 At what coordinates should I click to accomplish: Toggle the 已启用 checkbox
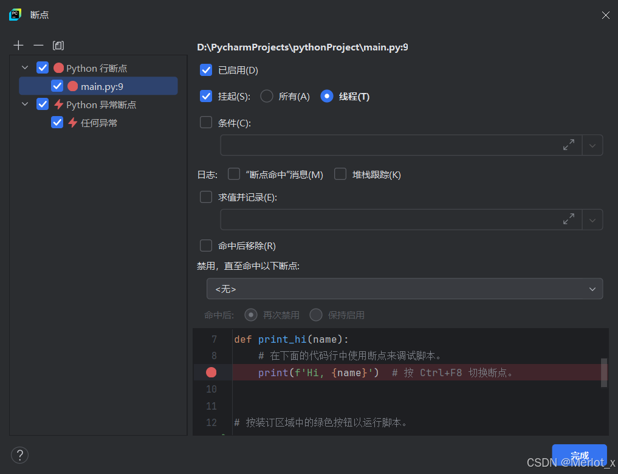206,70
